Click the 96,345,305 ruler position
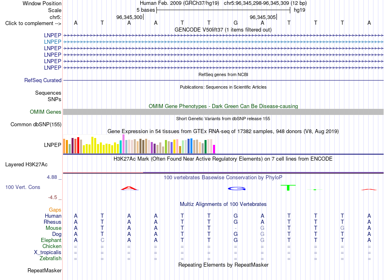The height and width of the screenshot is (280, 384). 262,17
